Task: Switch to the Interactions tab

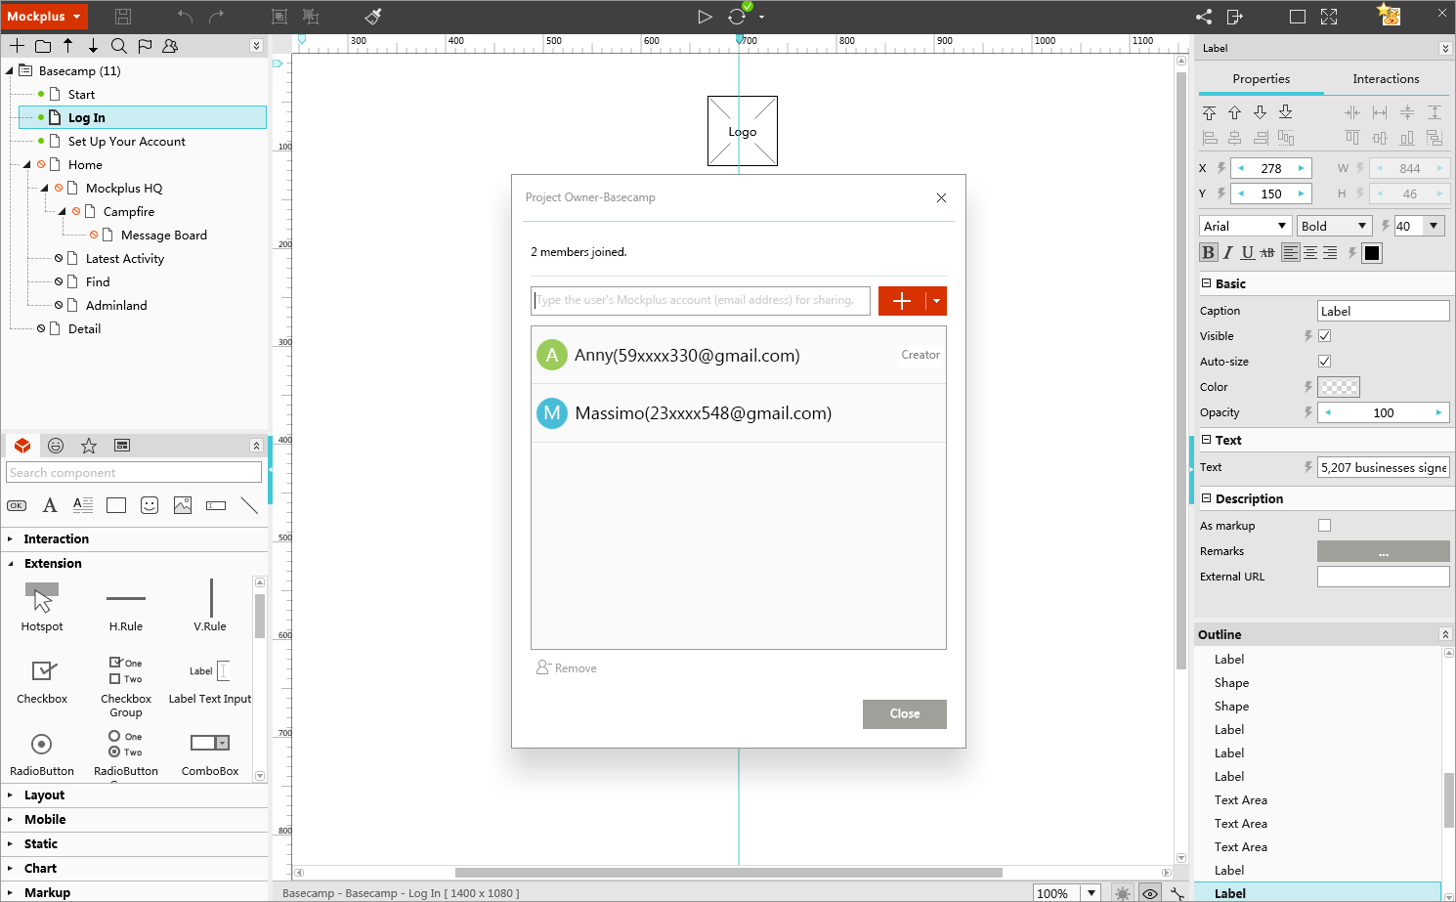Action: click(1386, 79)
